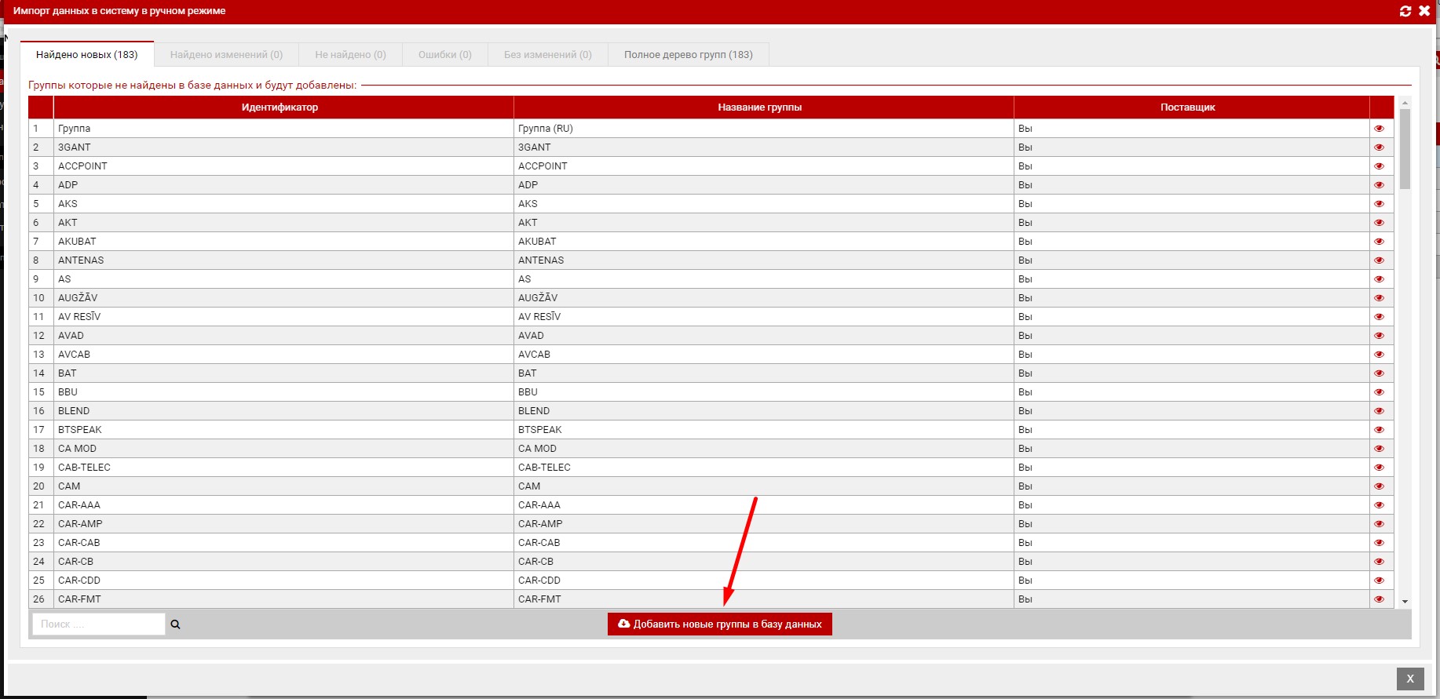Image resolution: width=1440 pixels, height=699 pixels.
Task: Click eye icon for first row Группа
Action: coord(1379,129)
